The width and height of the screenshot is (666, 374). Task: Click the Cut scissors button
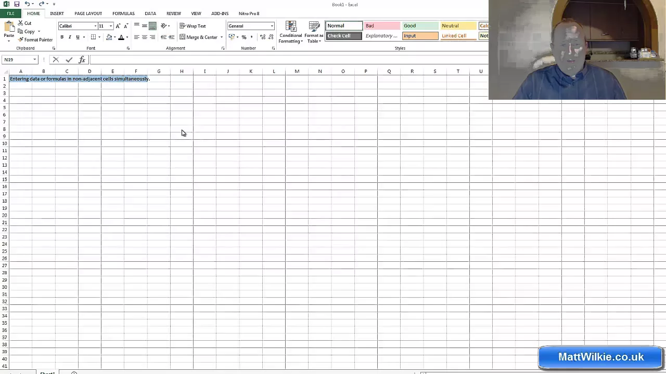(x=24, y=23)
